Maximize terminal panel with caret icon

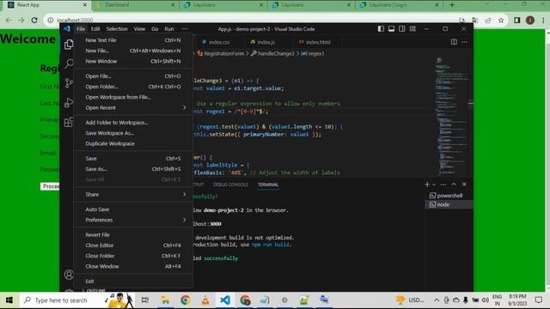click(x=454, y=185)
